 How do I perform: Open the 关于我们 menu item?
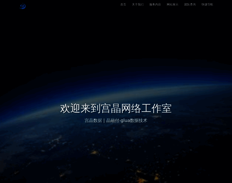tap(138, 5)
